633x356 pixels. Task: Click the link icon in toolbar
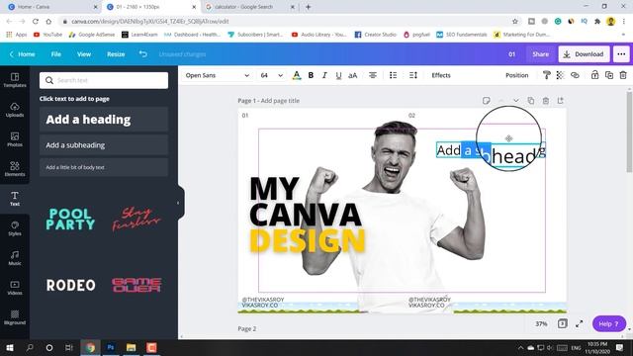click(575, 75)
